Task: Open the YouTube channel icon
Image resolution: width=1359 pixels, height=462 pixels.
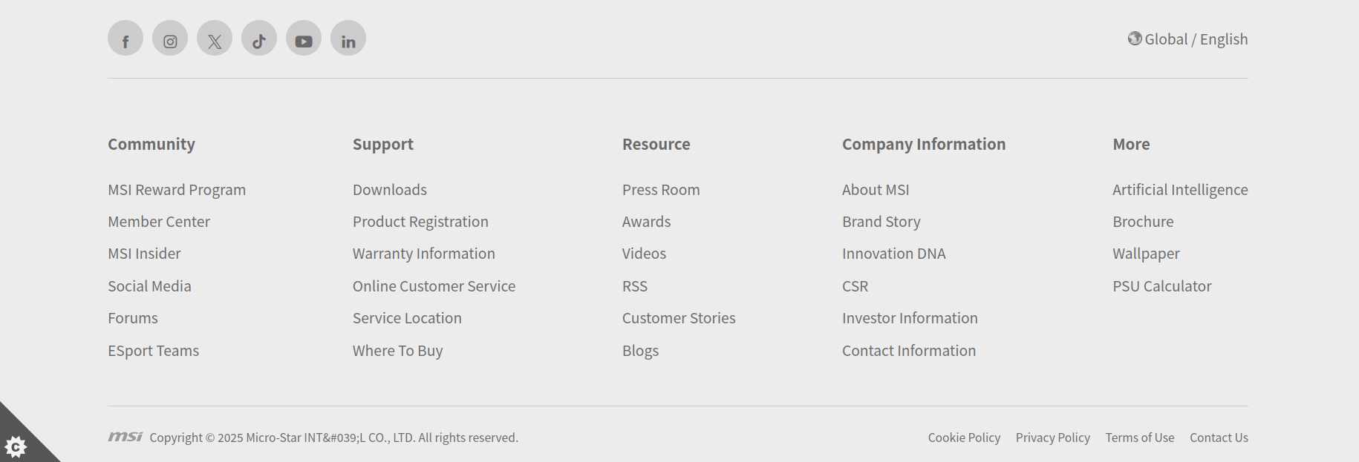Action: click(x=304, y=39)
